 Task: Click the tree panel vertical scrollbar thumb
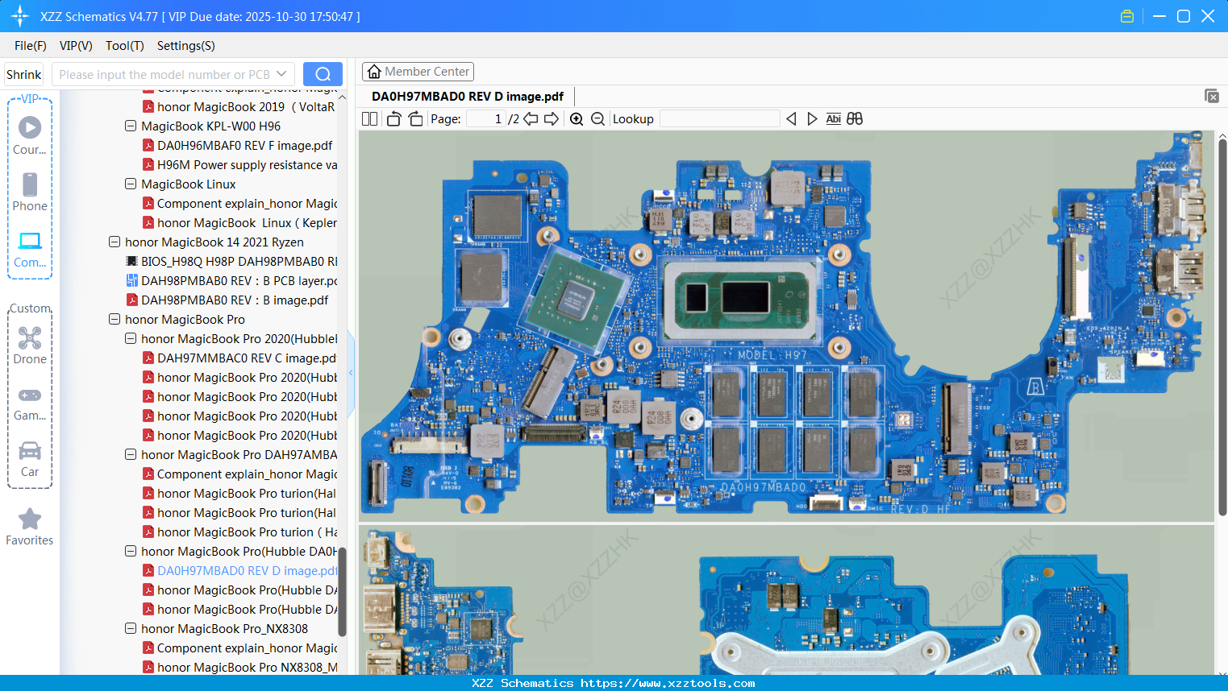click(x=342, y=592)
